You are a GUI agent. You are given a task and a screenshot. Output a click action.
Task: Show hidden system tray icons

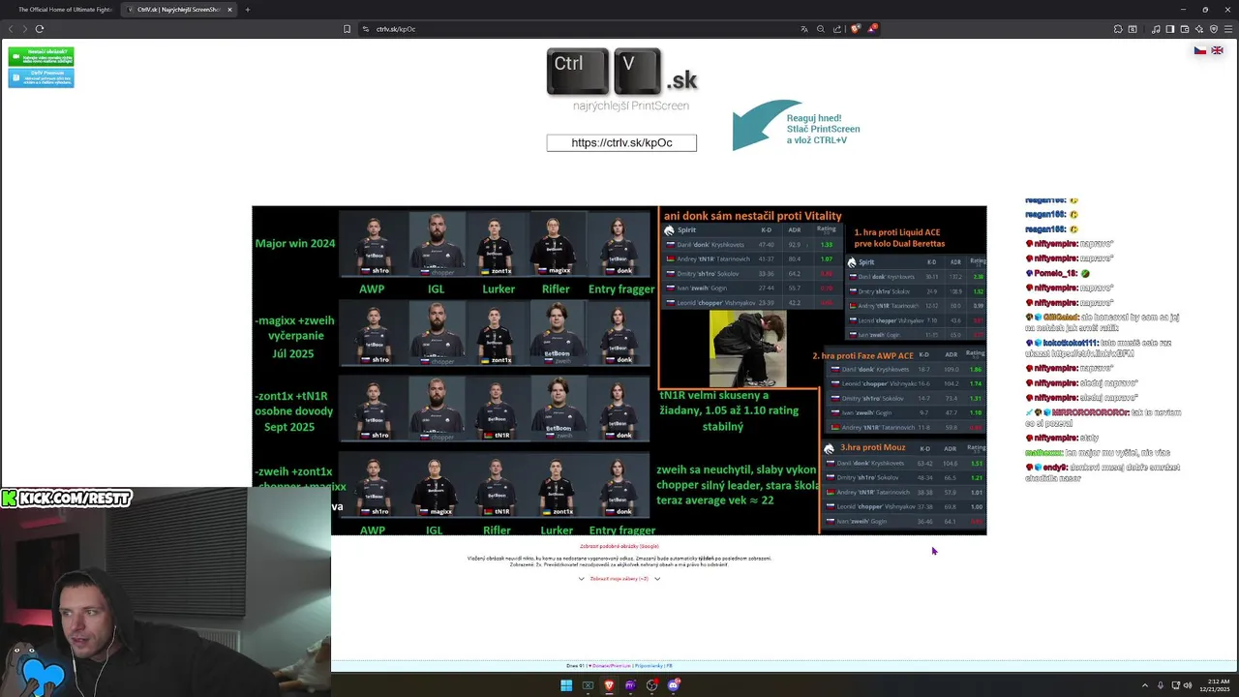[1145, 685]
